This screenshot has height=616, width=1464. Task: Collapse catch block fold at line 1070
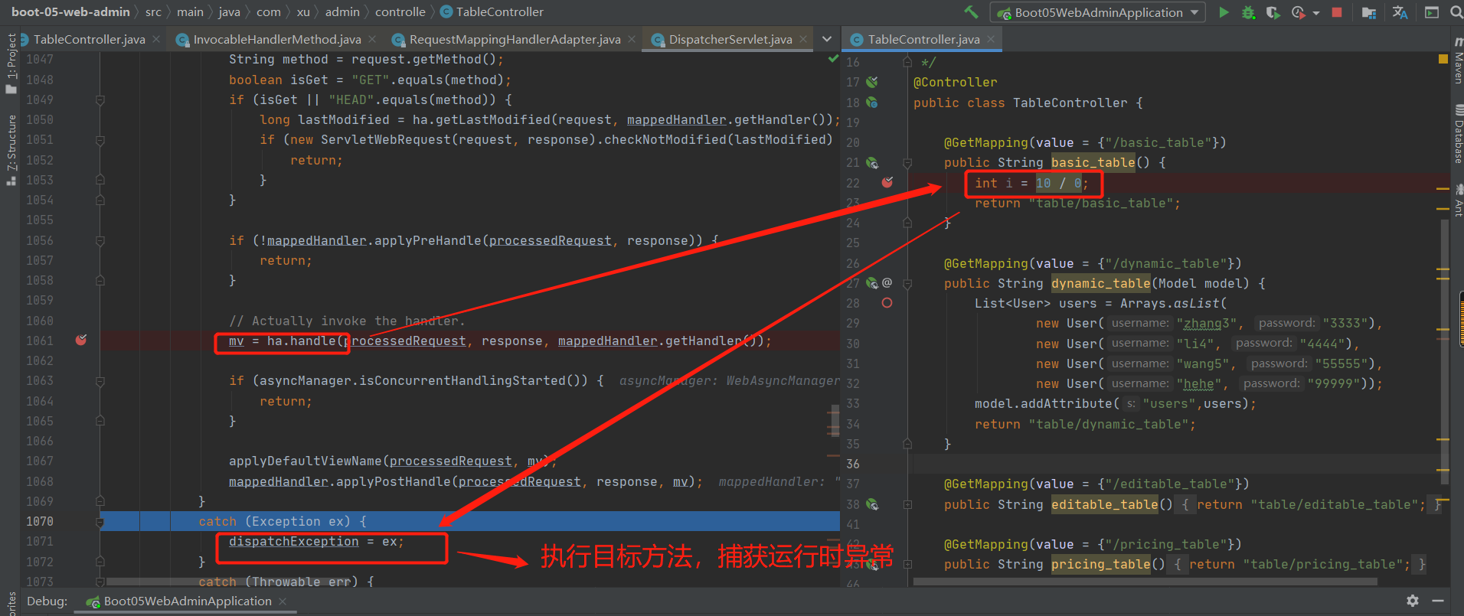click(100, 522)
